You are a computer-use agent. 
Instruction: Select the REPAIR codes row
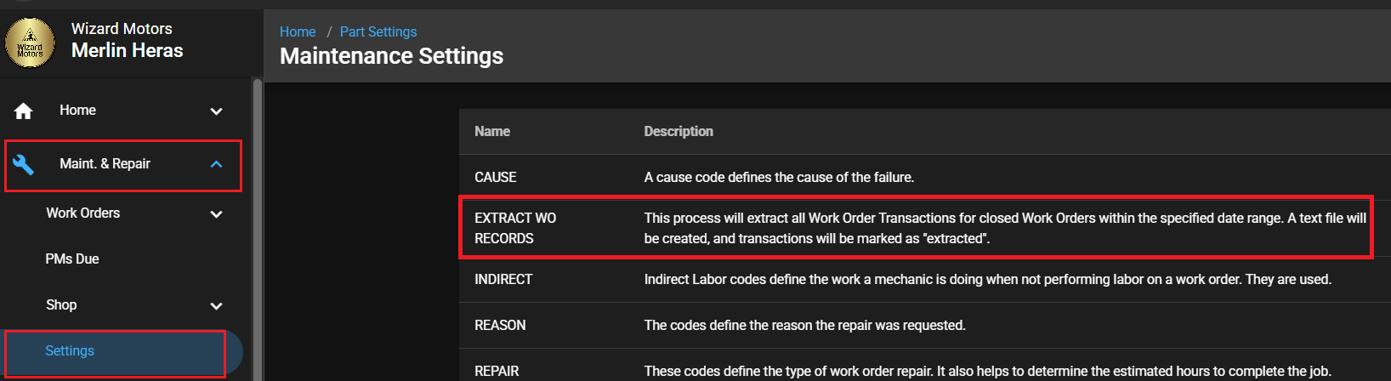click(x=497, y=371)
